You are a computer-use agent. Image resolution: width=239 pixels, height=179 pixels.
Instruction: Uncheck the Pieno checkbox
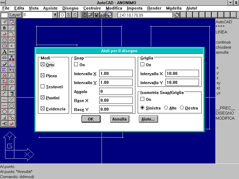(42, 75)
